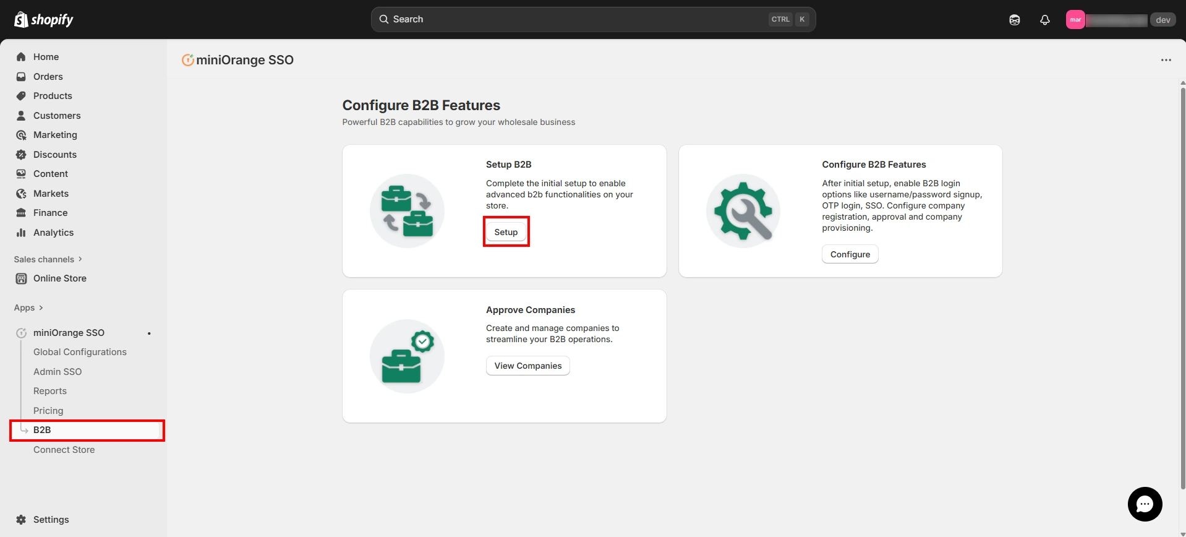Image resolution: width=1186 pixels, height=537 pixels.
Task: Click the Online Store icon
Action: [x=21, y=278]
